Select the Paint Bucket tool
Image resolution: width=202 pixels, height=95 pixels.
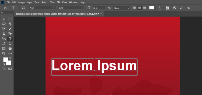tap(4, 39)
